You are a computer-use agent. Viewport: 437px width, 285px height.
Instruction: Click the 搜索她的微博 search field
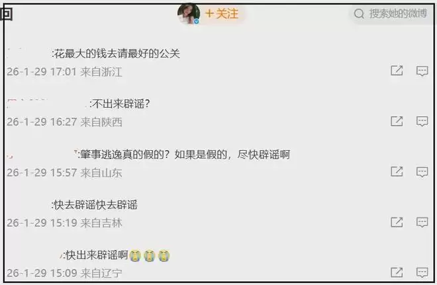[391, 13]
